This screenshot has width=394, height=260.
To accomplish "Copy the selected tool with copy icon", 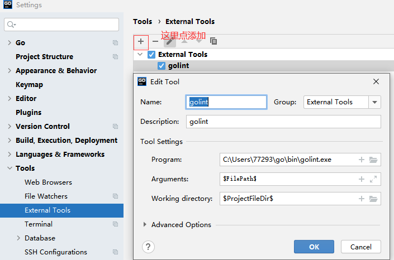I will pos(213,41).
